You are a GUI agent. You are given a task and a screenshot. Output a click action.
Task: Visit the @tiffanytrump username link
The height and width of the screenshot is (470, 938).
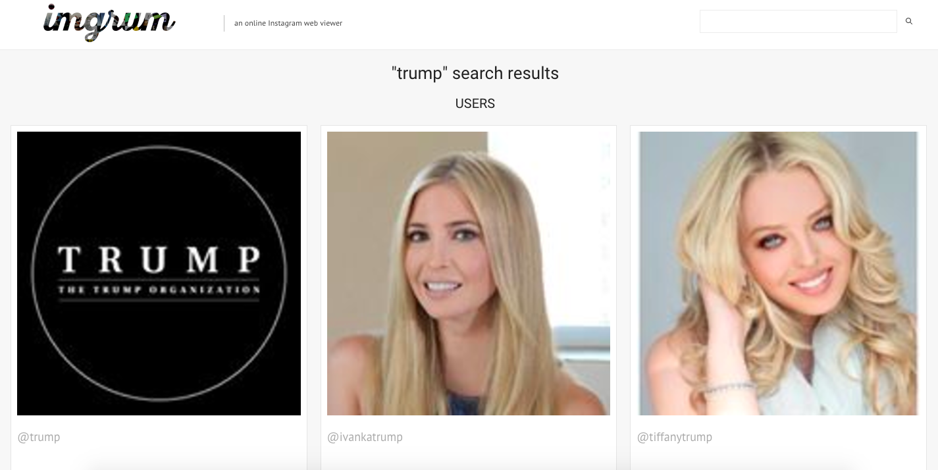tap(675, 437)
